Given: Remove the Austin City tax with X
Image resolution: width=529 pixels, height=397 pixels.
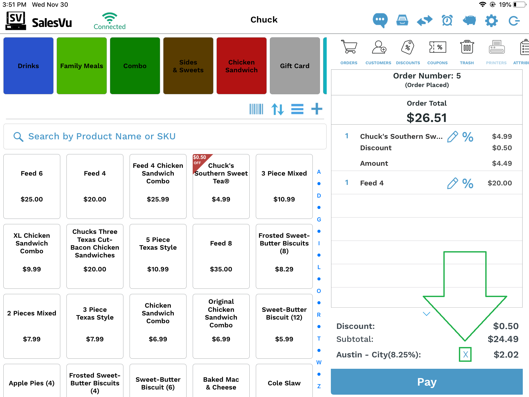Looking at the screenshot, I should tap(465, 355).
